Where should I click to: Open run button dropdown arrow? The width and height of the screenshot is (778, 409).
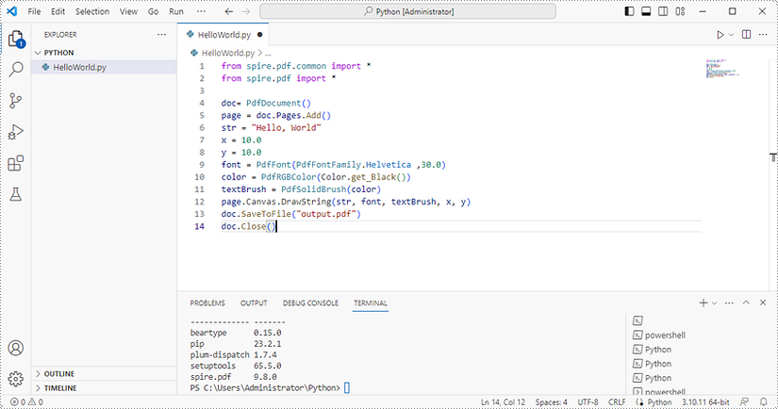(x=731, y=35)
